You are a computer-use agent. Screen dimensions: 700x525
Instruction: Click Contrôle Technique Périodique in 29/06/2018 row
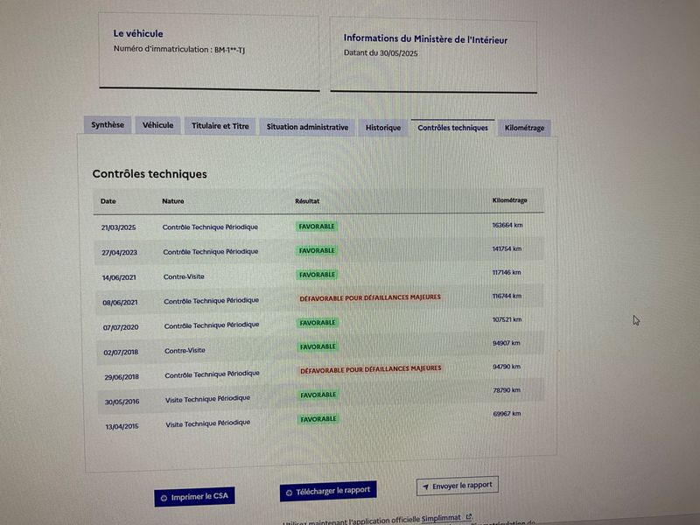point(212,374)
